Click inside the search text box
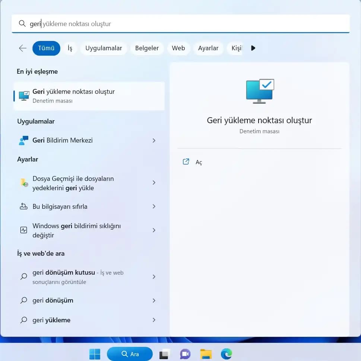 (x=186, y=24)
